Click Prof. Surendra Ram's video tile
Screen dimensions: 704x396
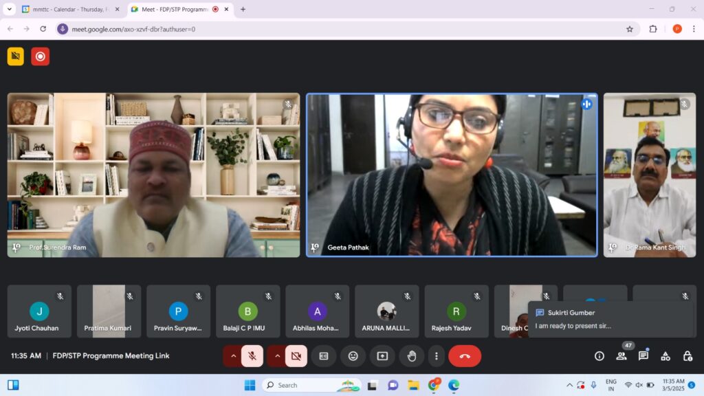click(153, 175)
